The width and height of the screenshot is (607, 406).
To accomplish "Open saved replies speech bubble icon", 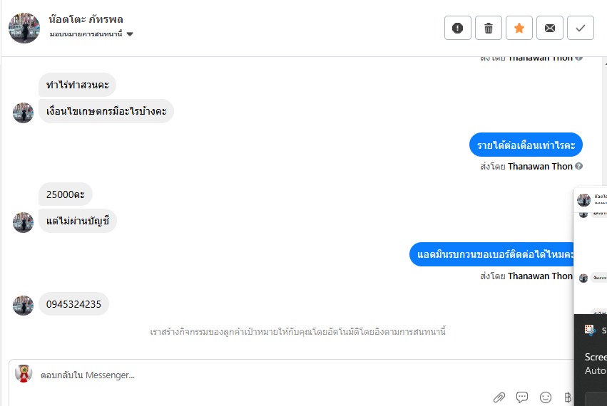I will pos(522,397).
